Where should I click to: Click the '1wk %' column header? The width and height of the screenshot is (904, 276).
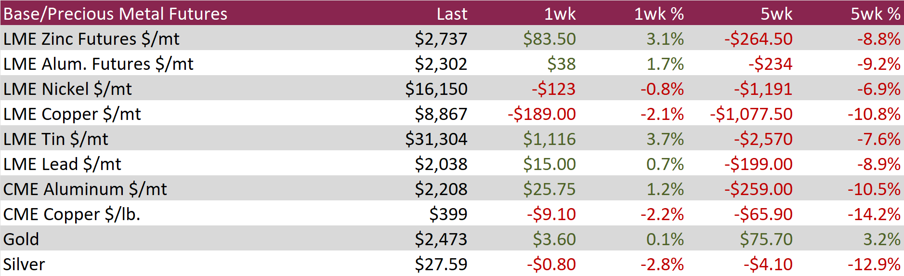tap(658, 13)
